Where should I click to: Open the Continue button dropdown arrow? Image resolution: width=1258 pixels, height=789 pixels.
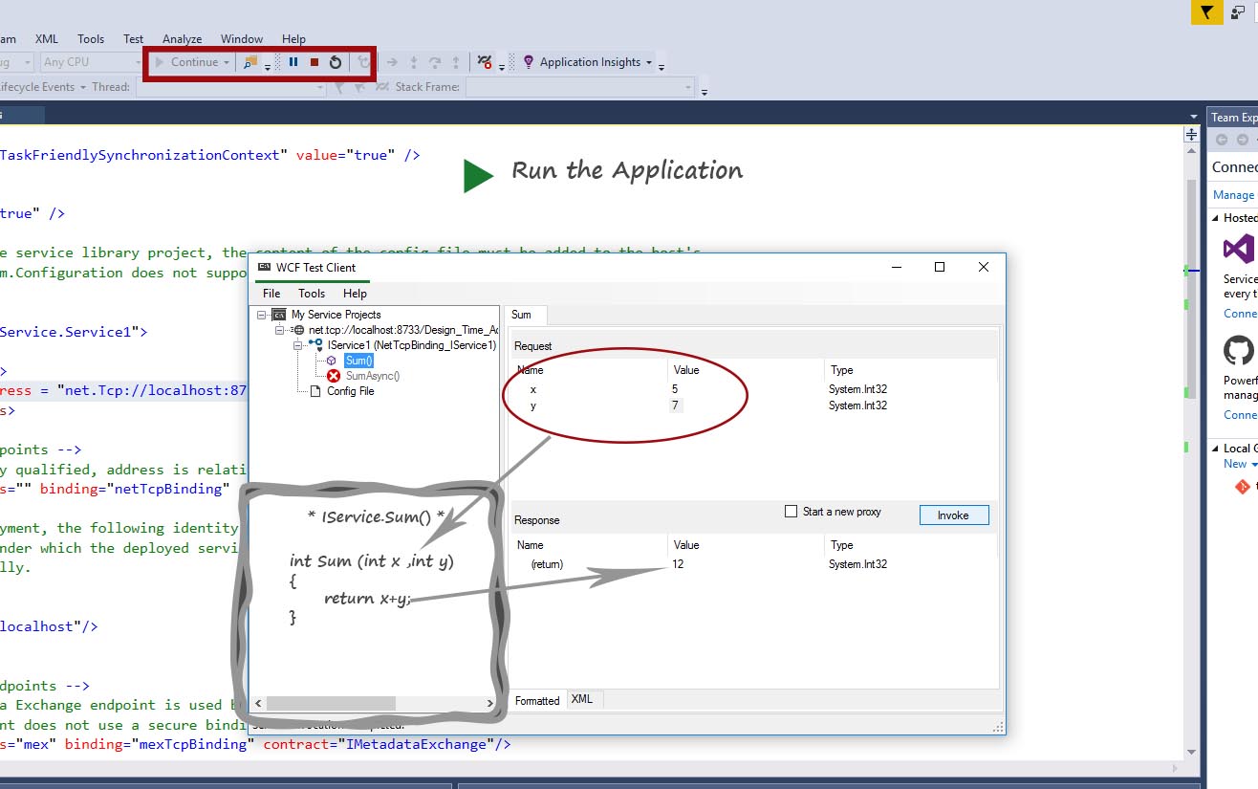pyautogui.click(x=227, y=63)
